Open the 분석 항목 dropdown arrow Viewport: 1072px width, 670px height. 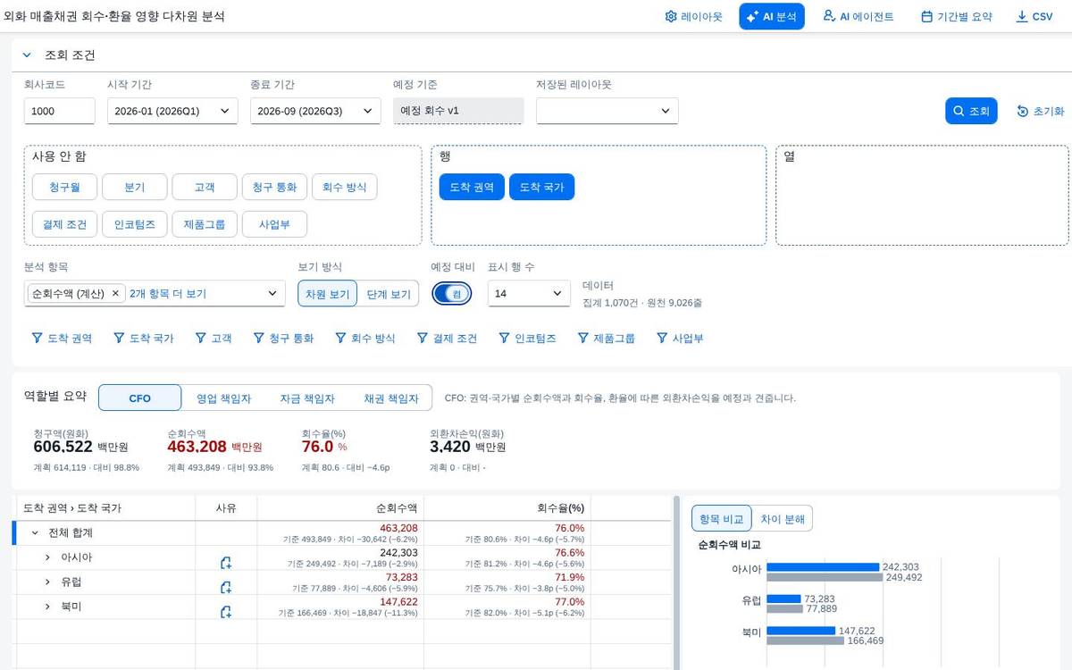tap(272, 293)
